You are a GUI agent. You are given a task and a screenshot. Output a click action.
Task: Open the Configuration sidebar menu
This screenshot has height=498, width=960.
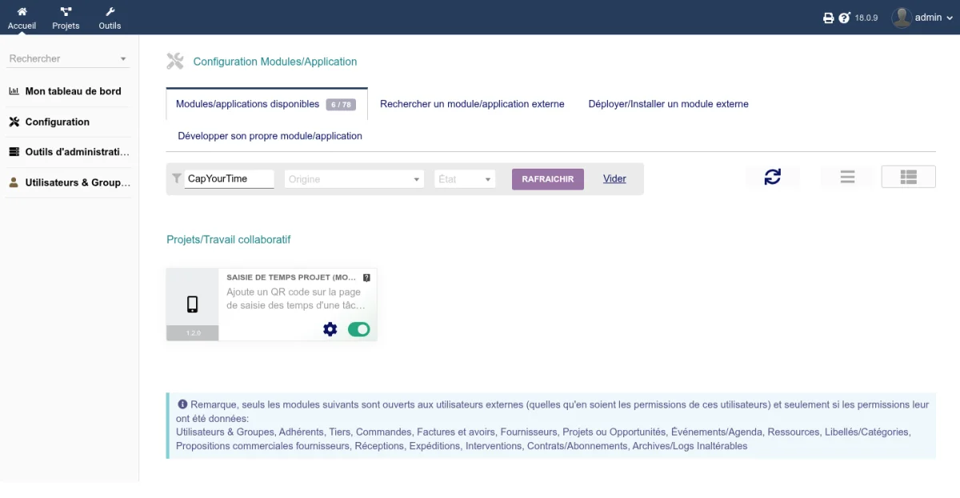58,122
